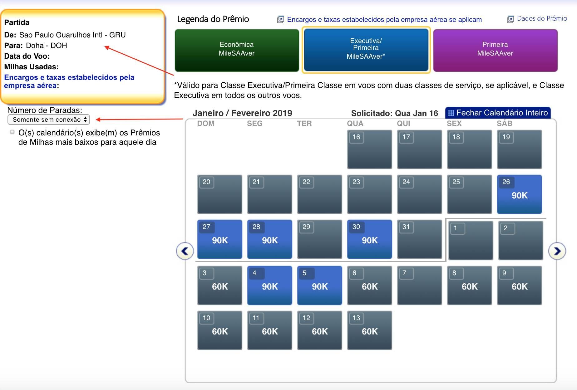Select January 28 with 90K award
This screenshot has width=577, height=390.
pos(269,239)
